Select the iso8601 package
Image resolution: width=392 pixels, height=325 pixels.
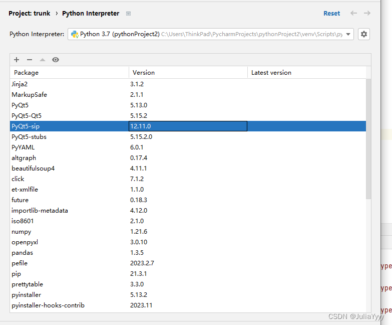(x=188, y=221)
